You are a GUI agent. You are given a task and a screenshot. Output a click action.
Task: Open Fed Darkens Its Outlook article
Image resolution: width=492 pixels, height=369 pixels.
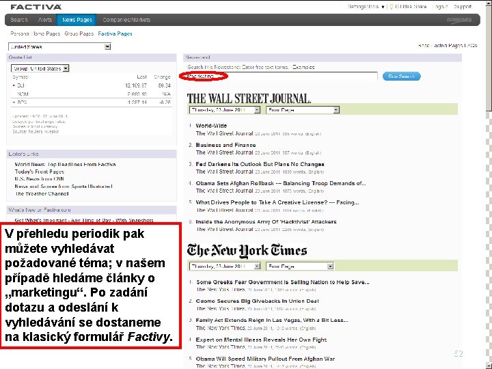click(260, 164)
